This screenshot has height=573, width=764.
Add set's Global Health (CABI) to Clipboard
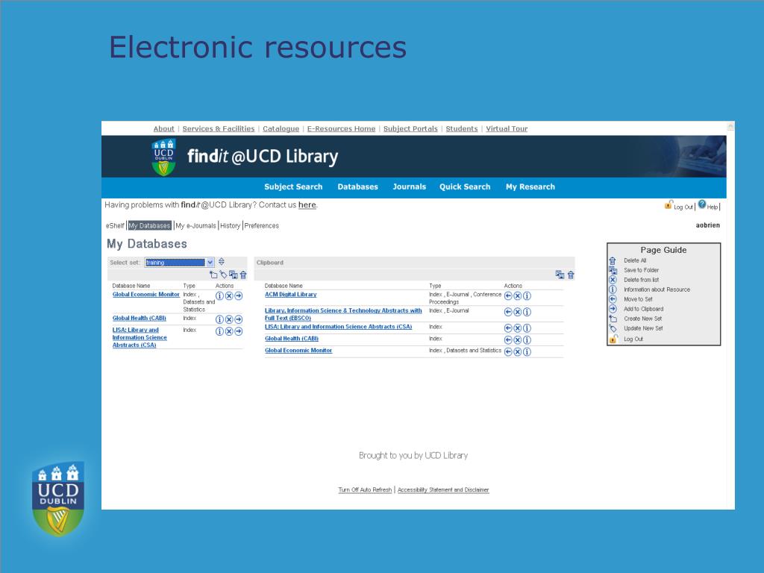click(x=238, y=319)
